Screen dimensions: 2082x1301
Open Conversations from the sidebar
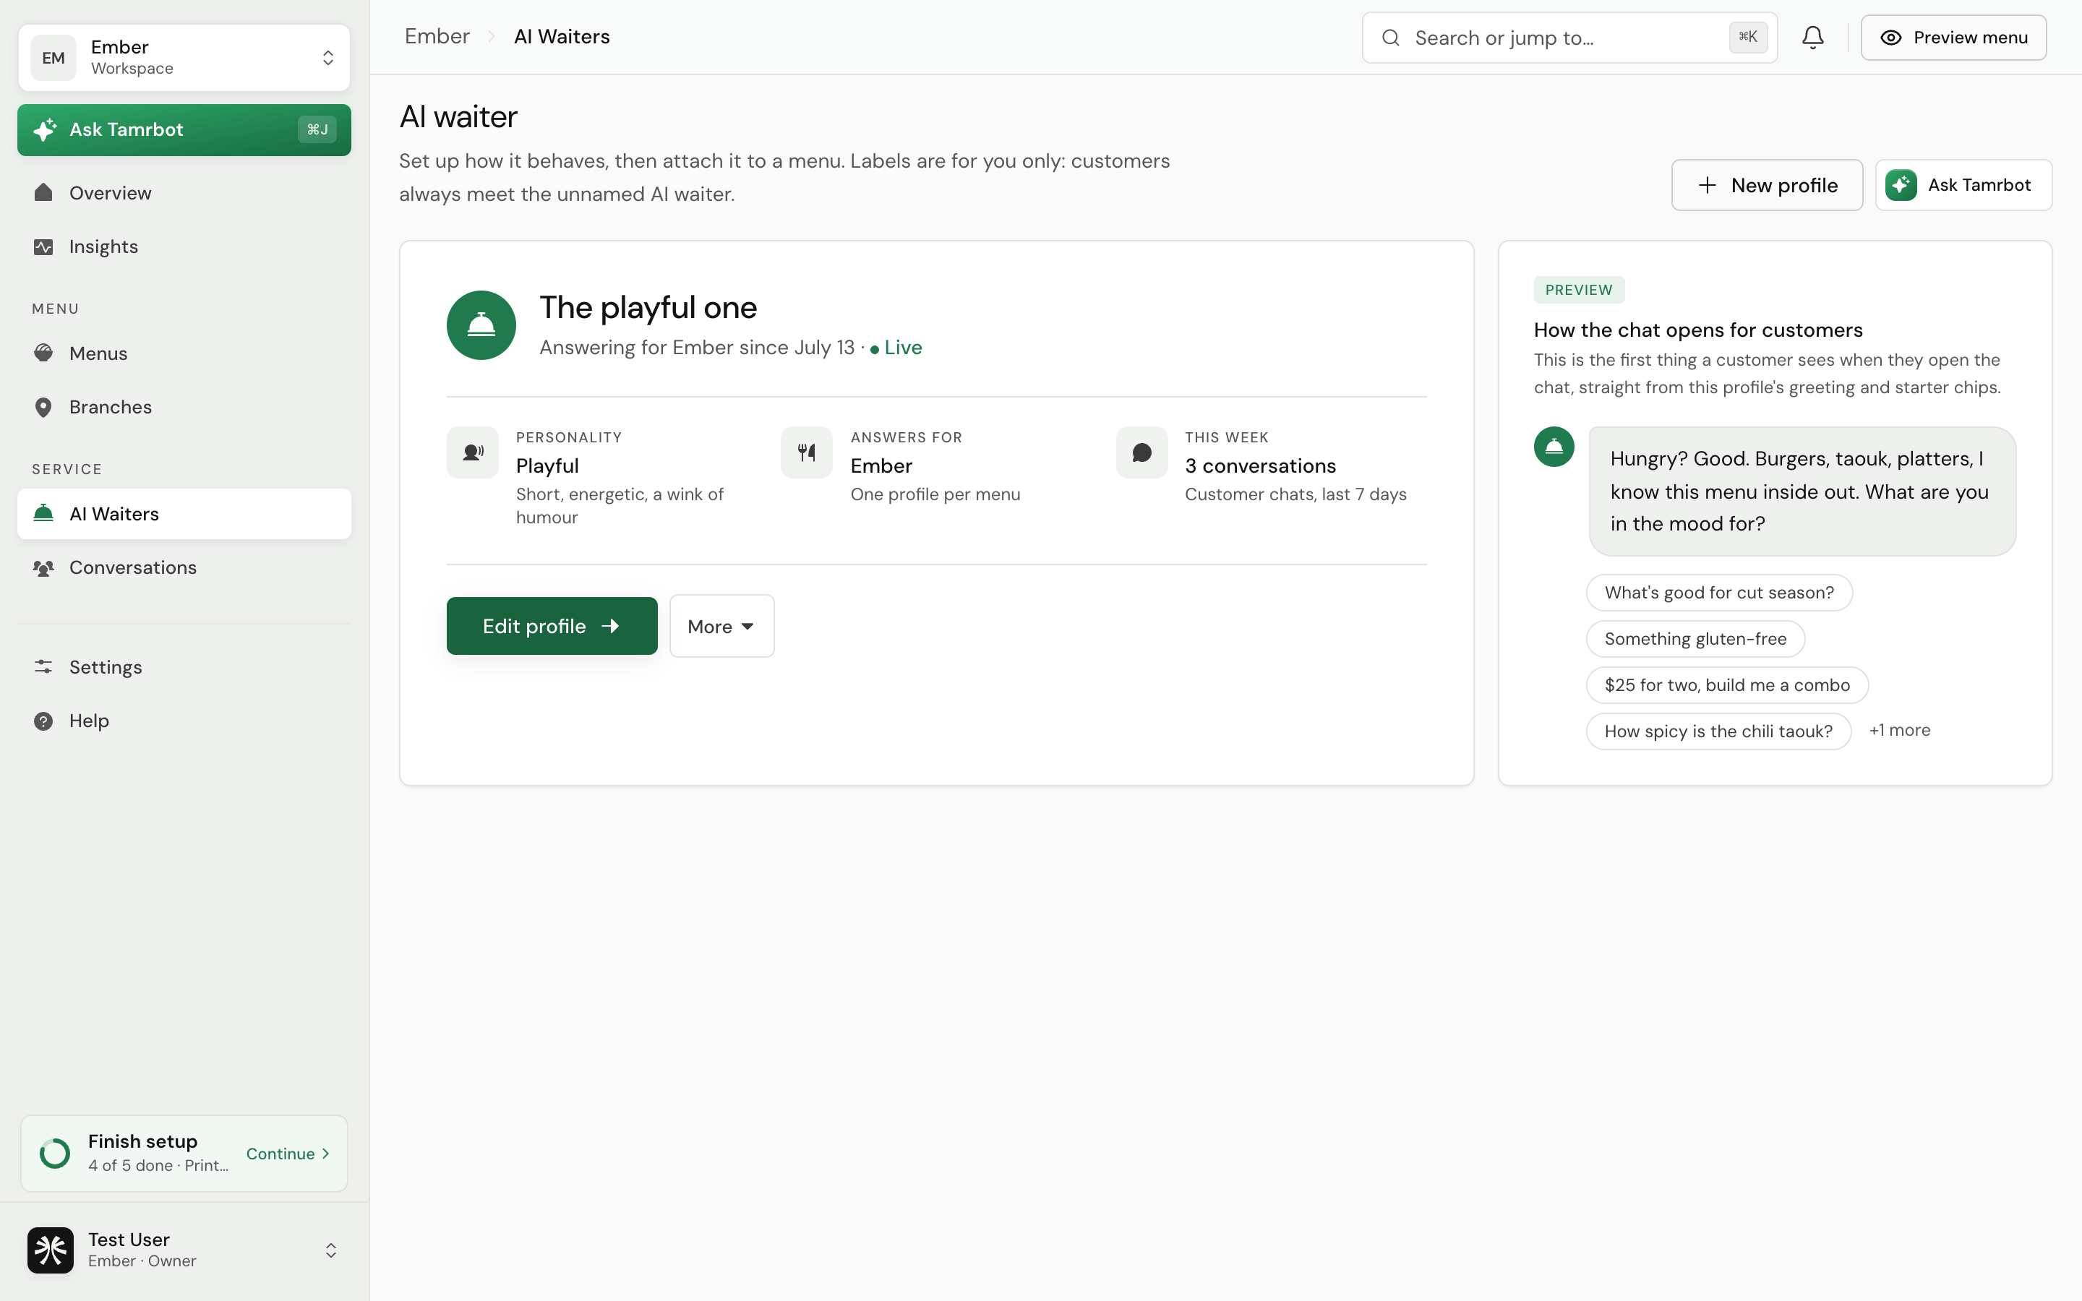coord(184,568)
